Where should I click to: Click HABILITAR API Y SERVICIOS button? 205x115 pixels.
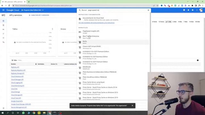pos(39,15)
